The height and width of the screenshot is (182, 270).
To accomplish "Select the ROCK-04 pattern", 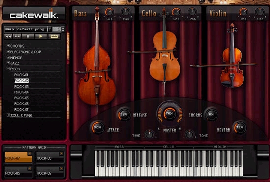I will (21, 92).
